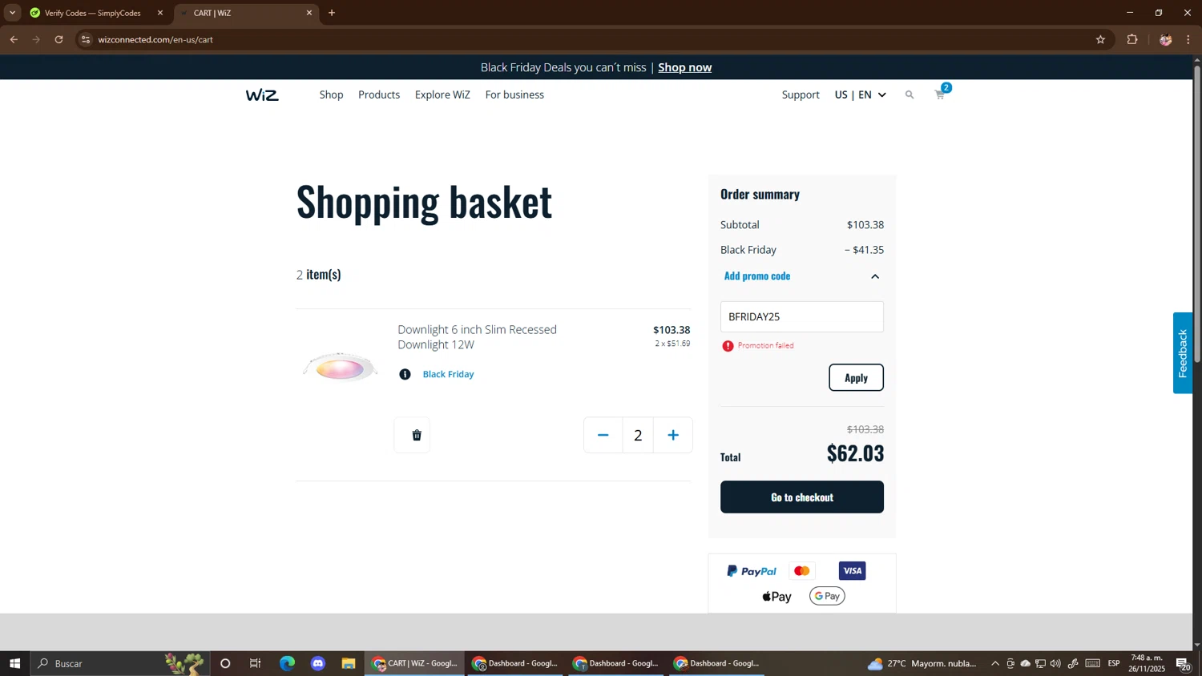Open File Explorer from taskbar

click(349, 663)
